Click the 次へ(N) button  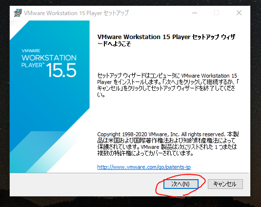pos(181,184)
